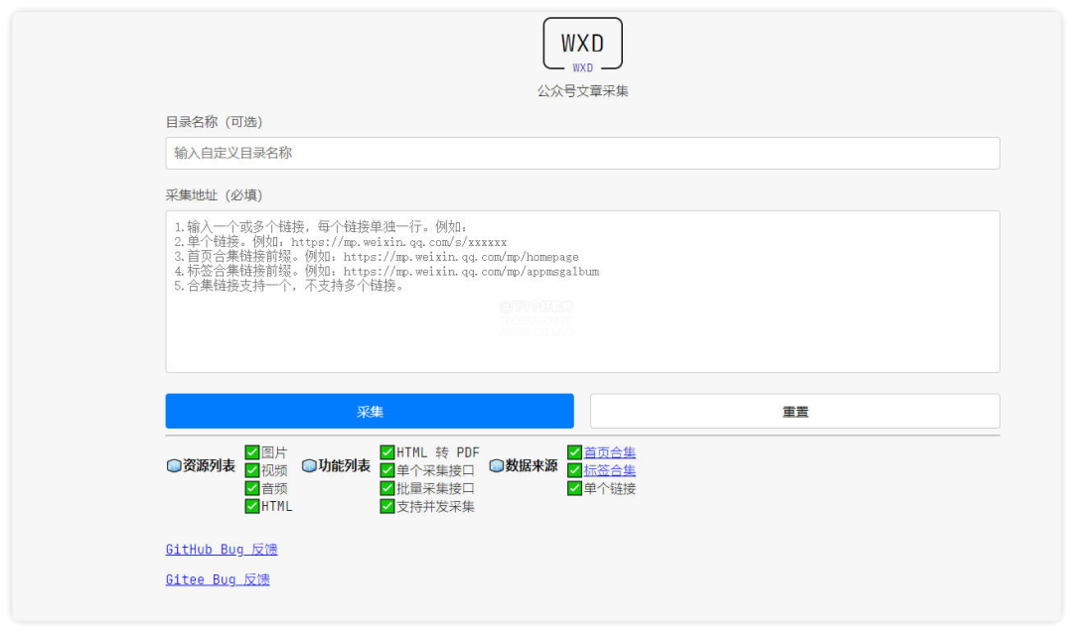Click the small purple WXD caption

pos(582,67)
